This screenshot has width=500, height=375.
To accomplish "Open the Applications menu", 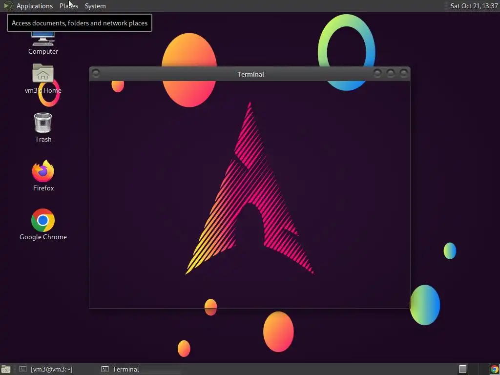I will pos(35,6).
